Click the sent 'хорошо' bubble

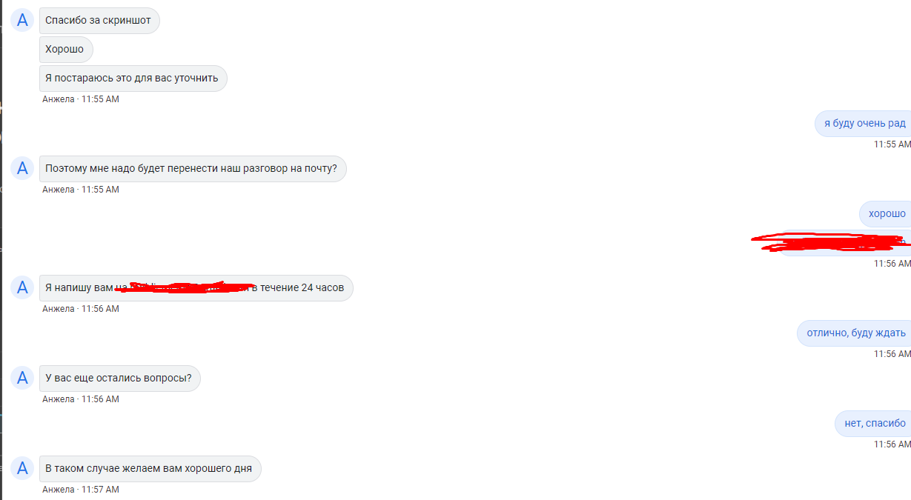point(886,213)
